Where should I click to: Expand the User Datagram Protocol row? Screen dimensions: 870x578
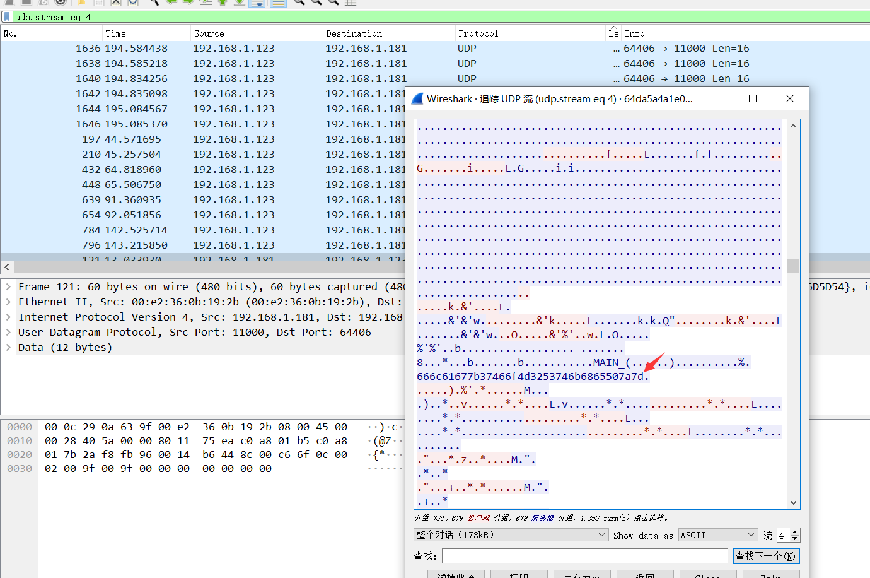click(8, 332)
